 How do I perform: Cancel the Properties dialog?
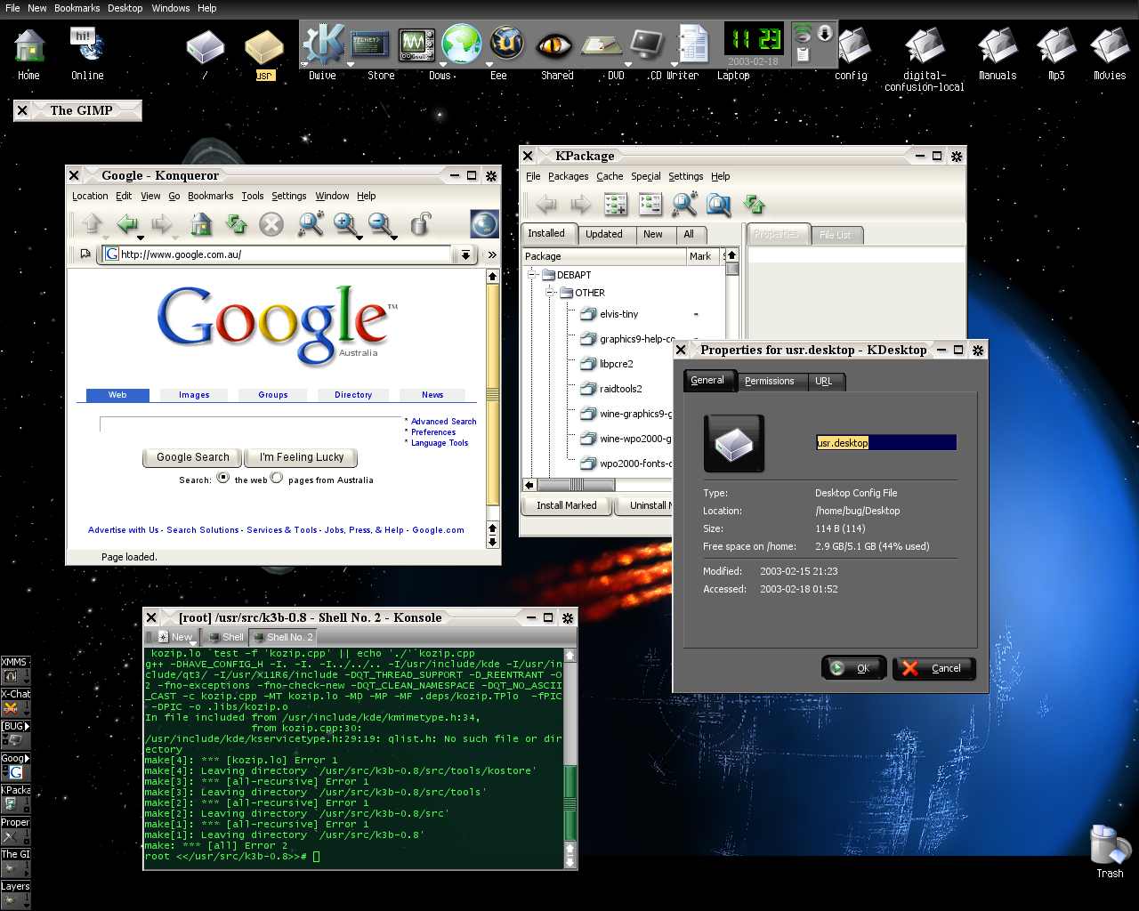[934, 668]
